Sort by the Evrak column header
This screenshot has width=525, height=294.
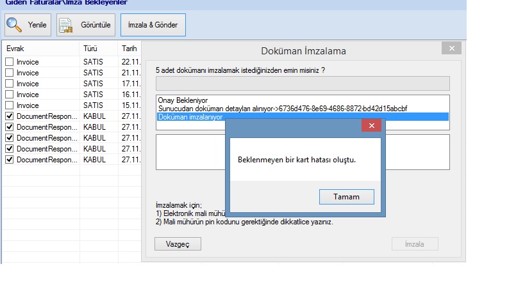click(40, 49)
